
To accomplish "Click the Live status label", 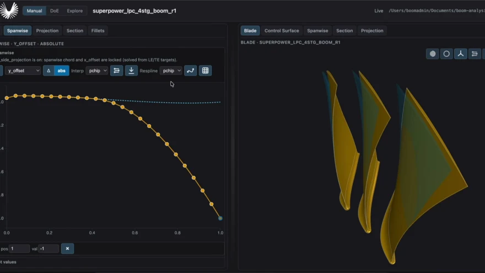I will 379,11.
